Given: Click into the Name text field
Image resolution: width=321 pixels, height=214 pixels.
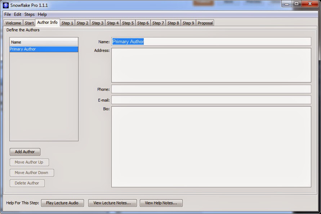Looking at the screenshot, I should coord(211,41).
